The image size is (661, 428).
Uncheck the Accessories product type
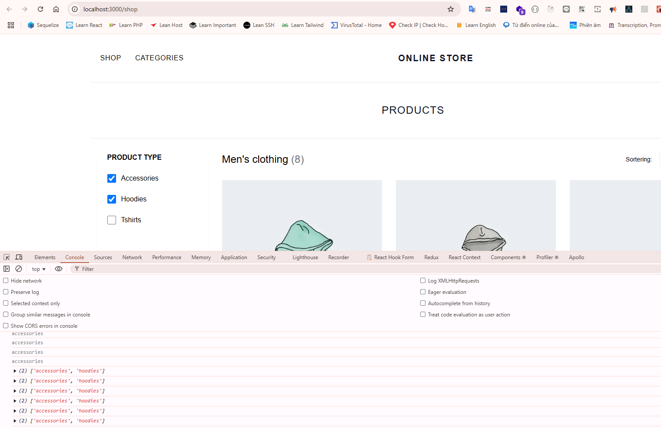[x=112, y=178]
